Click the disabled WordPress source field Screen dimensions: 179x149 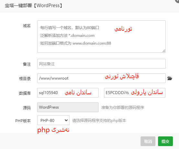pos(68,107)
